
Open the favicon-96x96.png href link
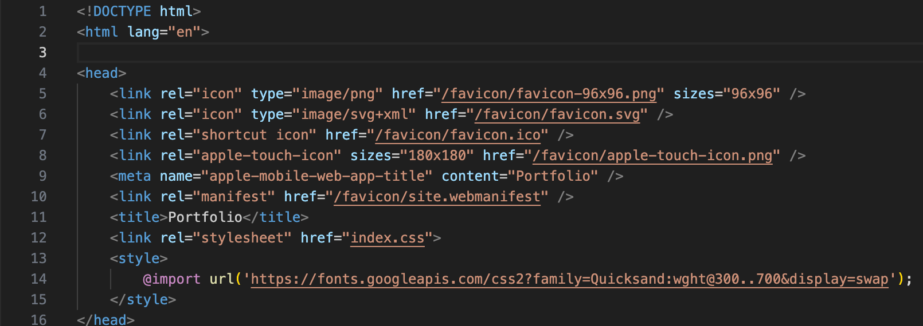click(x=549, y=94)
